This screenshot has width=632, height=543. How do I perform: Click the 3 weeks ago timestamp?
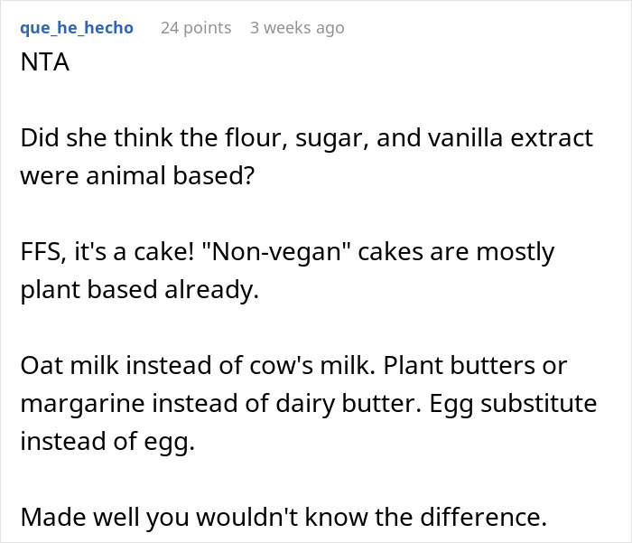coord(297,28)
